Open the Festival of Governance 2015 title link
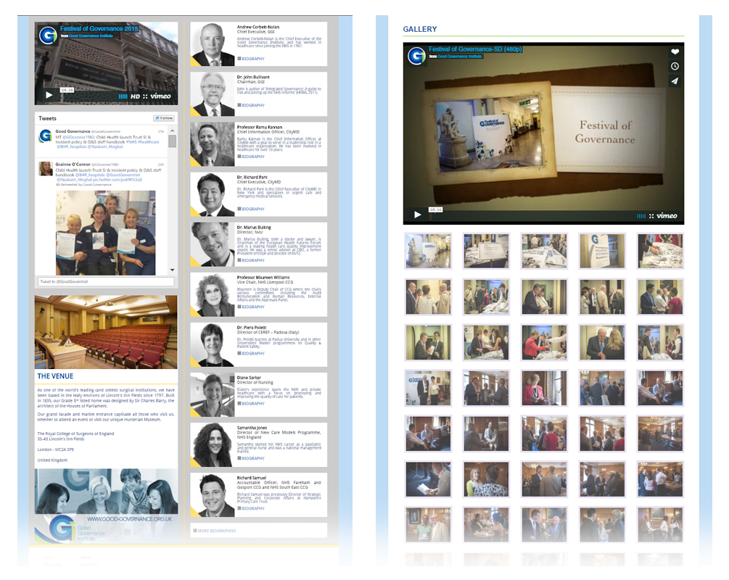This screenshot has height=580, width=729. coord(99,28)
